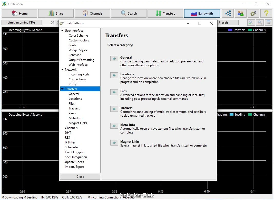Click 0 Seeding in status bar
Image resolution: width=274 pixels, height=200 pixels.
pyautogui.click(x=31, y=197)
